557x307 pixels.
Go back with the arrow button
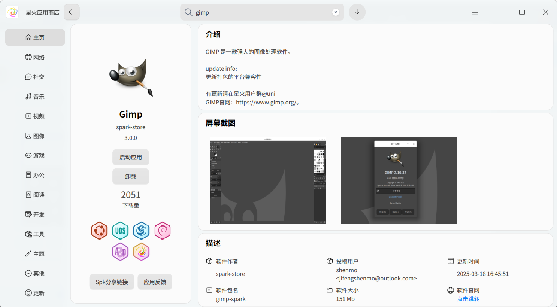tap(72, 12)
